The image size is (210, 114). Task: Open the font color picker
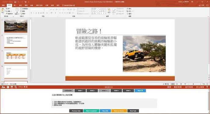click(56, 13)
